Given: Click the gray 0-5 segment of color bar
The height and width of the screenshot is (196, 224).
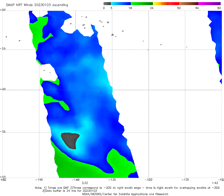Looking at the screenshot, I should (x=107, y=4).
